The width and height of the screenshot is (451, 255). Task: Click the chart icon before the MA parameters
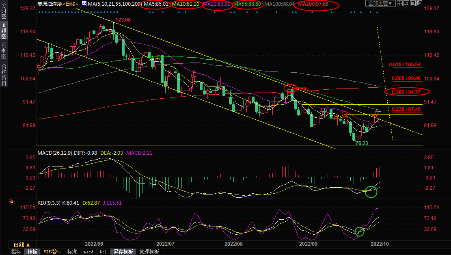click(x=84, y=4)
